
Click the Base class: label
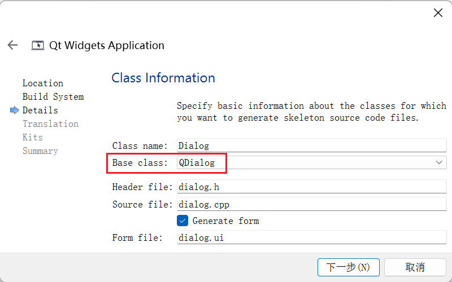coord(140,163)
